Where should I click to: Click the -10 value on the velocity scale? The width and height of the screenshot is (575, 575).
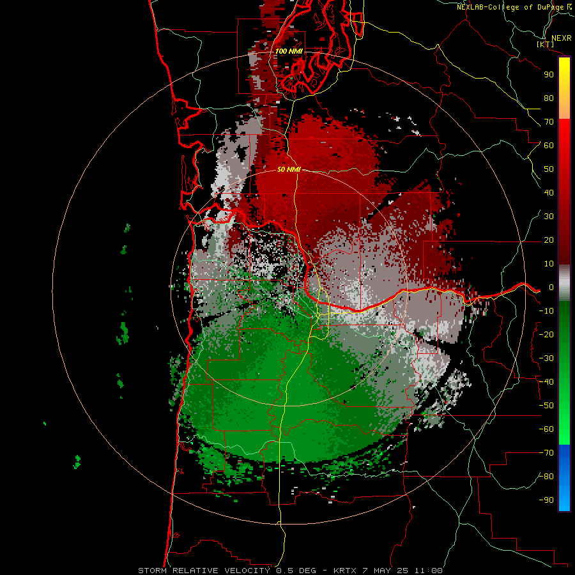point(546,311)
